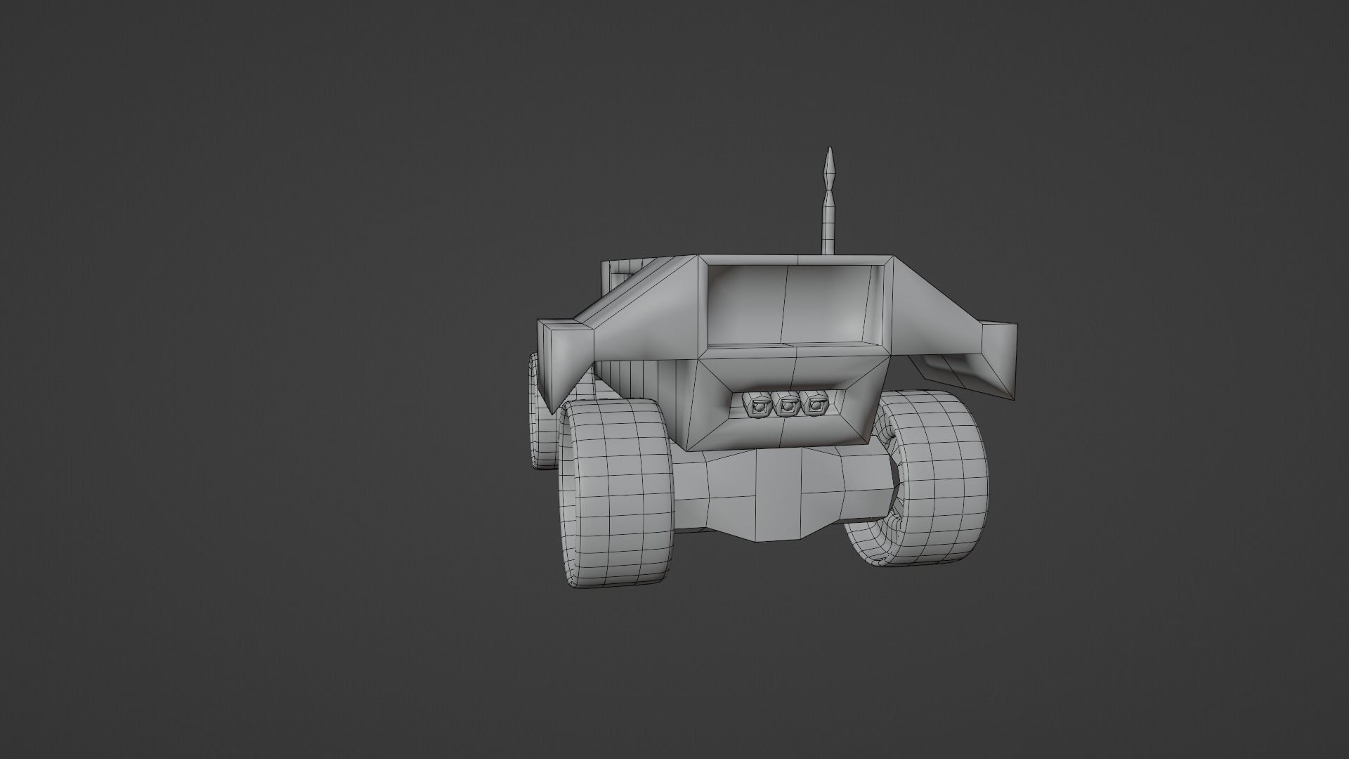Viewport: 1349px width, 759px height.
Task: Select the antenna on the vehicle roof
Action: tap(829, 201)
